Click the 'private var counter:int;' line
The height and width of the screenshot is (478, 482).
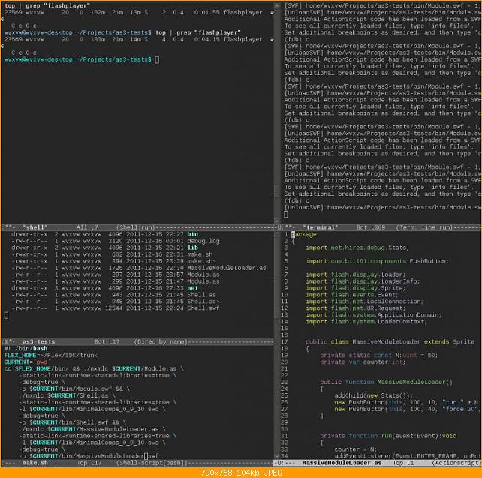[x=363, y=362]
